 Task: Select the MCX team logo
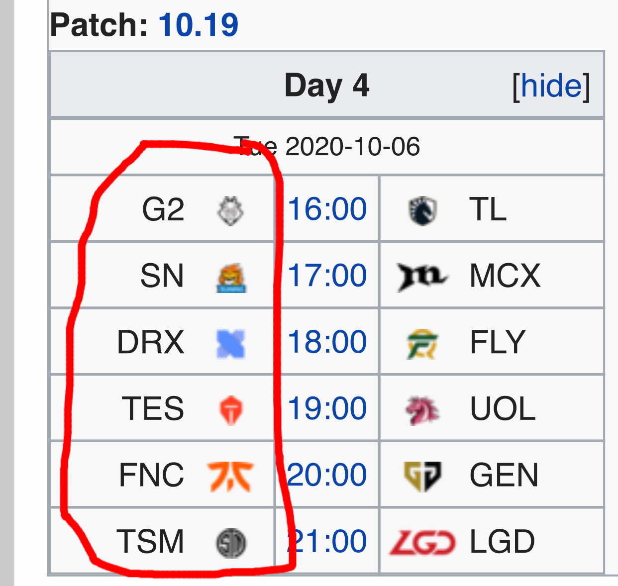[x=422, y=277]
